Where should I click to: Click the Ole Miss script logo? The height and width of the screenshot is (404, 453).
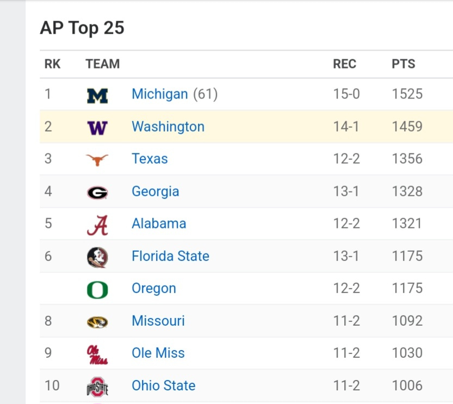click(97, 353)
